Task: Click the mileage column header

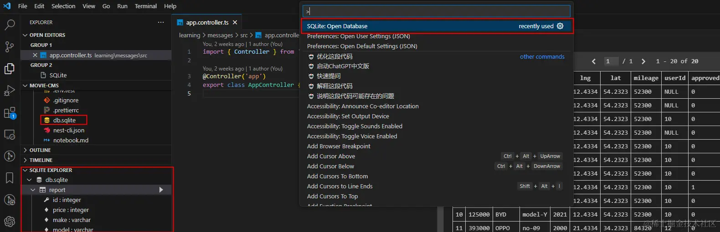Action: [646, 78]
